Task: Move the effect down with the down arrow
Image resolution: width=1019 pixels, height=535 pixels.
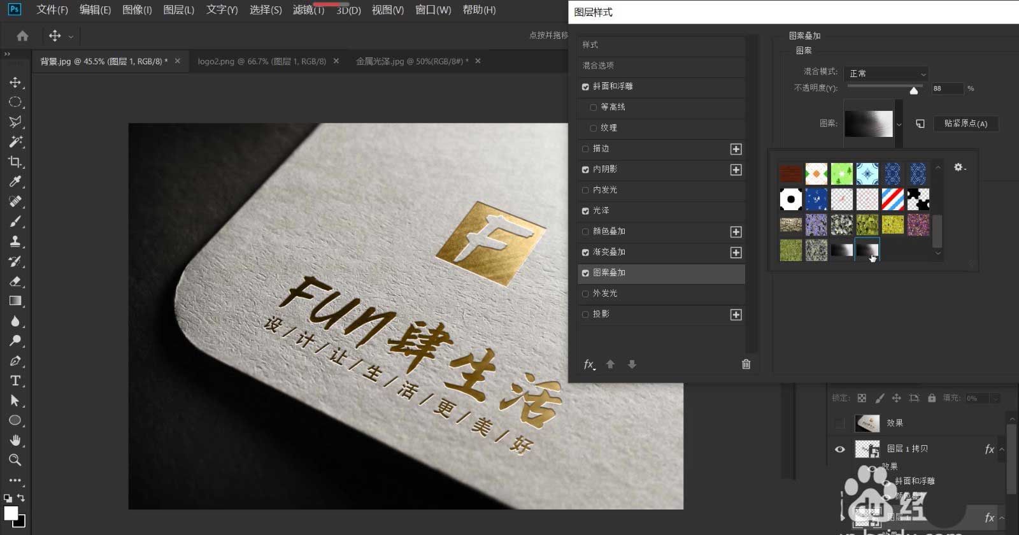Action: (632, 364)
